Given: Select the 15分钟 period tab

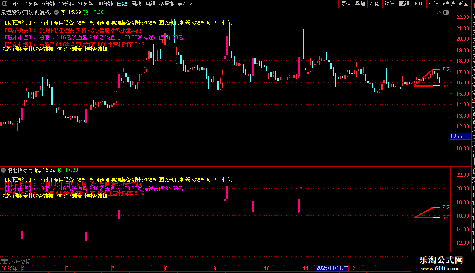Looking at the screenshot, I should 66,4.
